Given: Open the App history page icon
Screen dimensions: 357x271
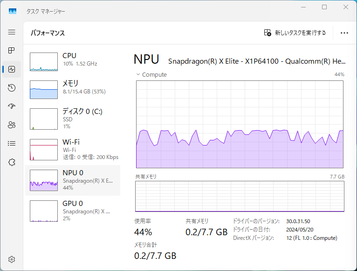Looking at the screenshot, I should point(12,88).
